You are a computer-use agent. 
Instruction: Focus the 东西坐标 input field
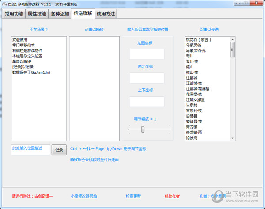point(147,54)
